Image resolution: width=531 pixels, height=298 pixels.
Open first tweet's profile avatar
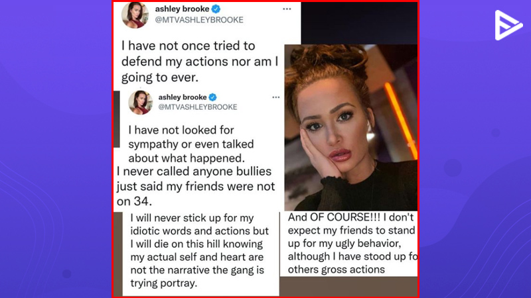click(x=135, y=15)
